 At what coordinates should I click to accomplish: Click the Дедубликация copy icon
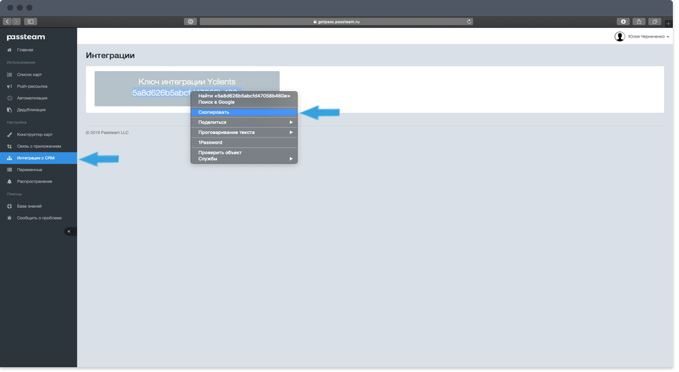[x=10, y=110]
